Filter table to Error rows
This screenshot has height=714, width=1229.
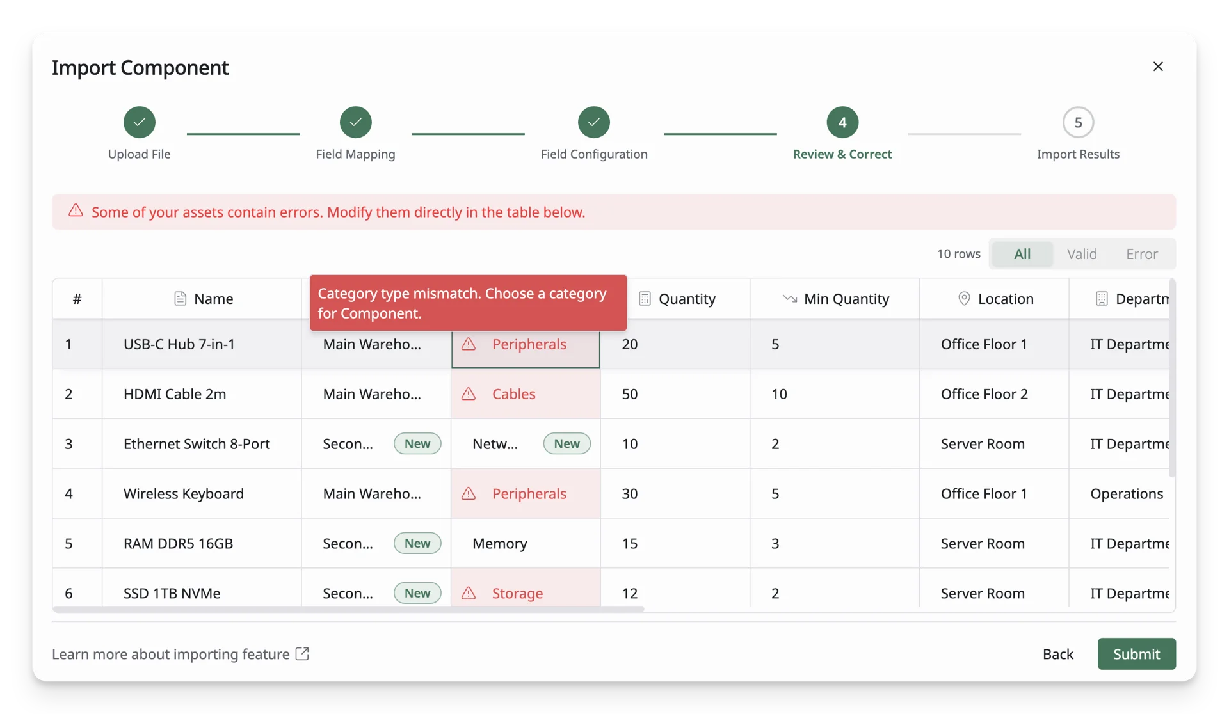click(x=1142, y=254)
